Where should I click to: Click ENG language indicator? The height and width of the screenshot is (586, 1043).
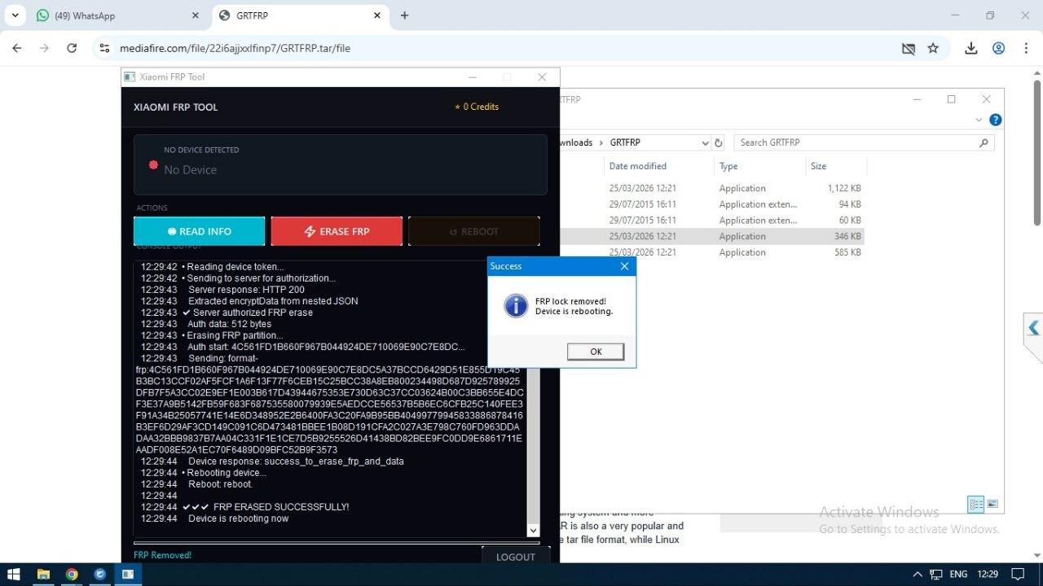[958, 574]
